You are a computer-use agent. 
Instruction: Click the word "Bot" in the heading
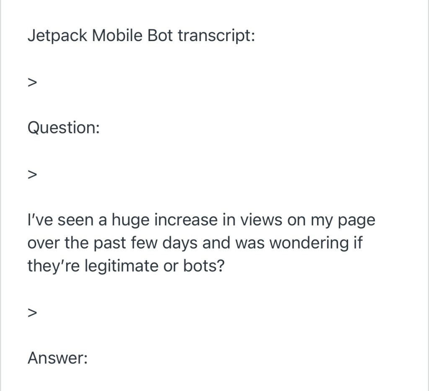[x=160, y=36]
